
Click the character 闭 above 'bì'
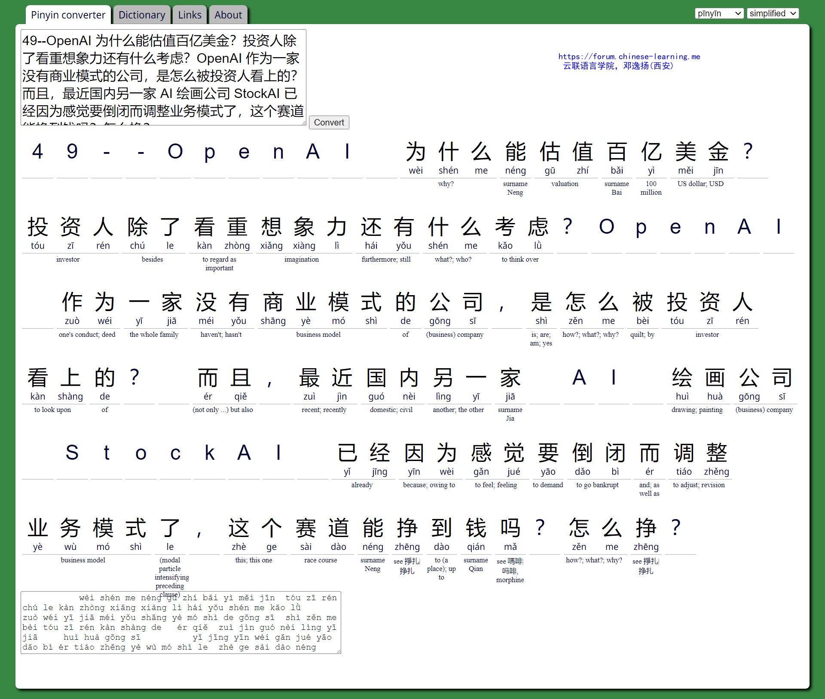click(x=615, y=453)
